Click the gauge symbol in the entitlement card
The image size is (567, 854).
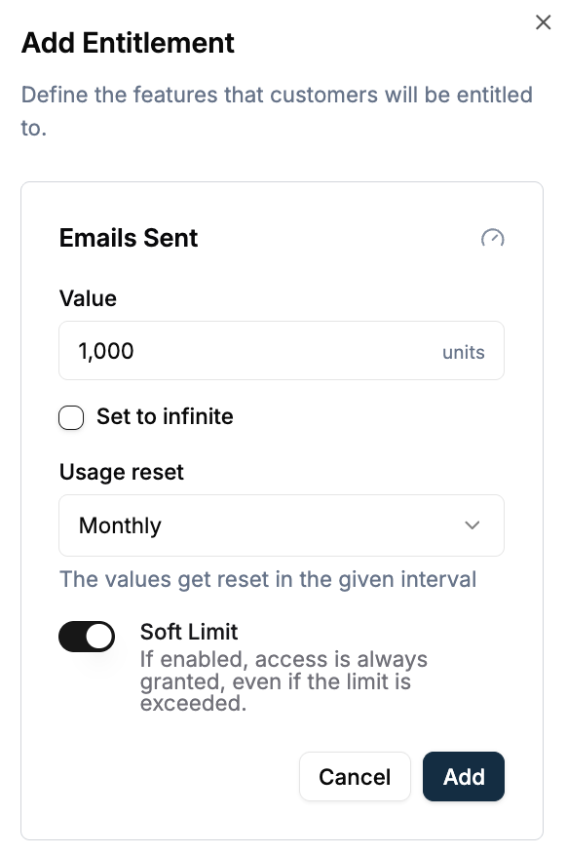(x=493, y=239)
